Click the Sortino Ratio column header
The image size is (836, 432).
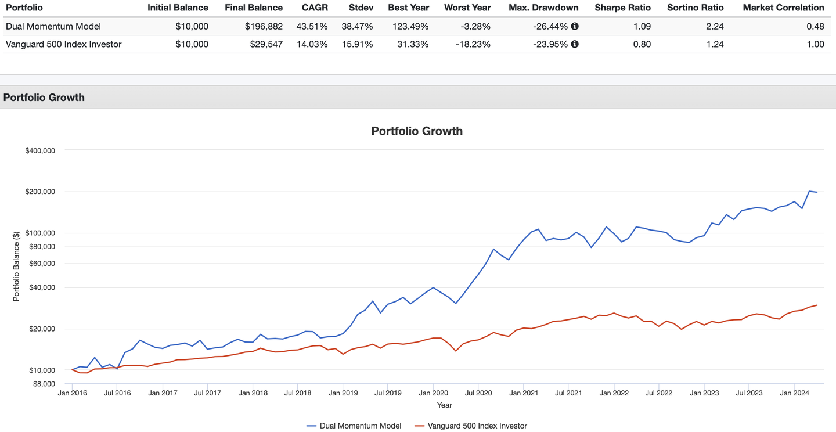695,8
